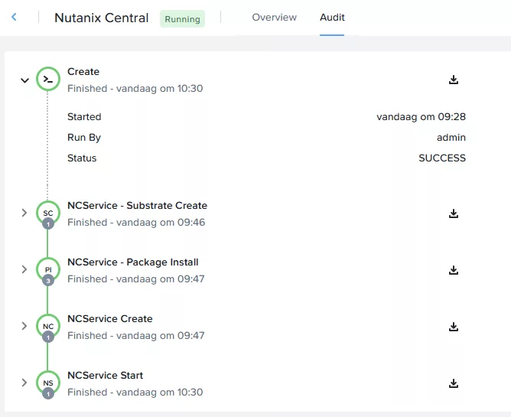Expand the NCService - Substrate Create step

pyautogui.click(x=24, y=213)
